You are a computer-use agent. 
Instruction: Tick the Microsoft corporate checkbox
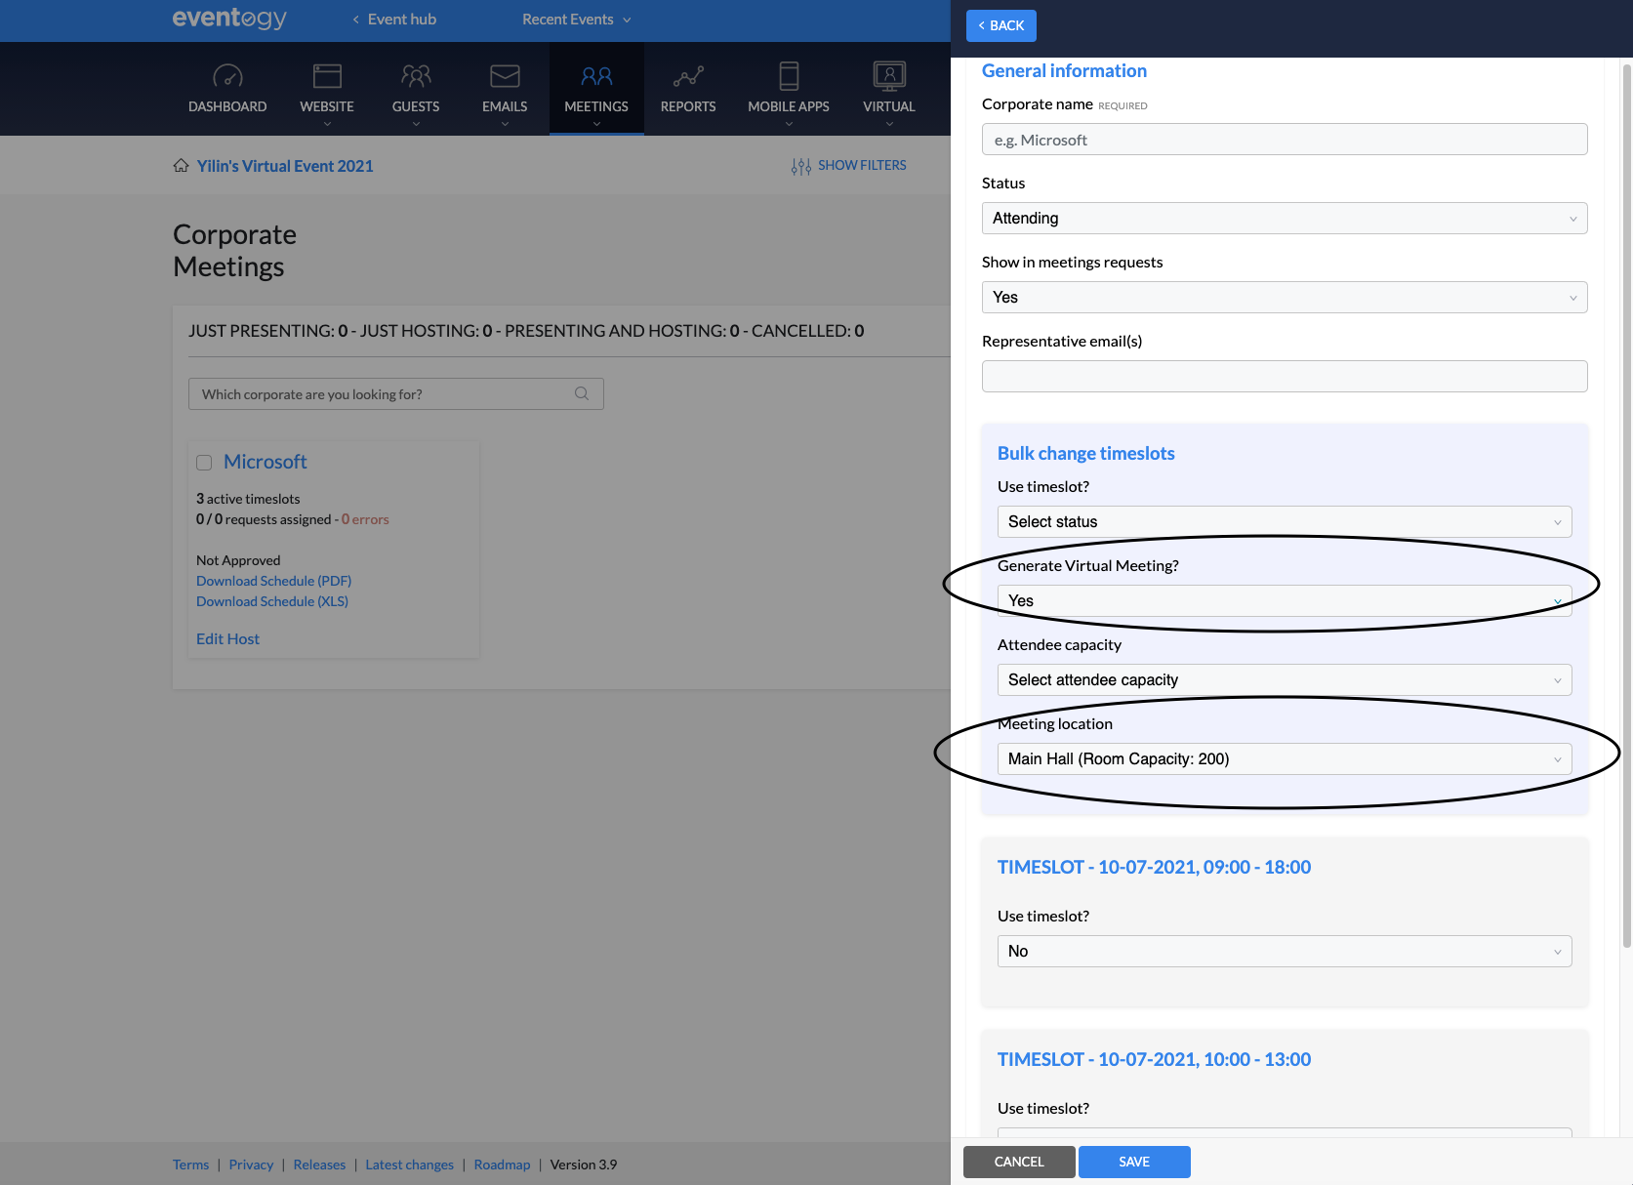coord(204,463)
